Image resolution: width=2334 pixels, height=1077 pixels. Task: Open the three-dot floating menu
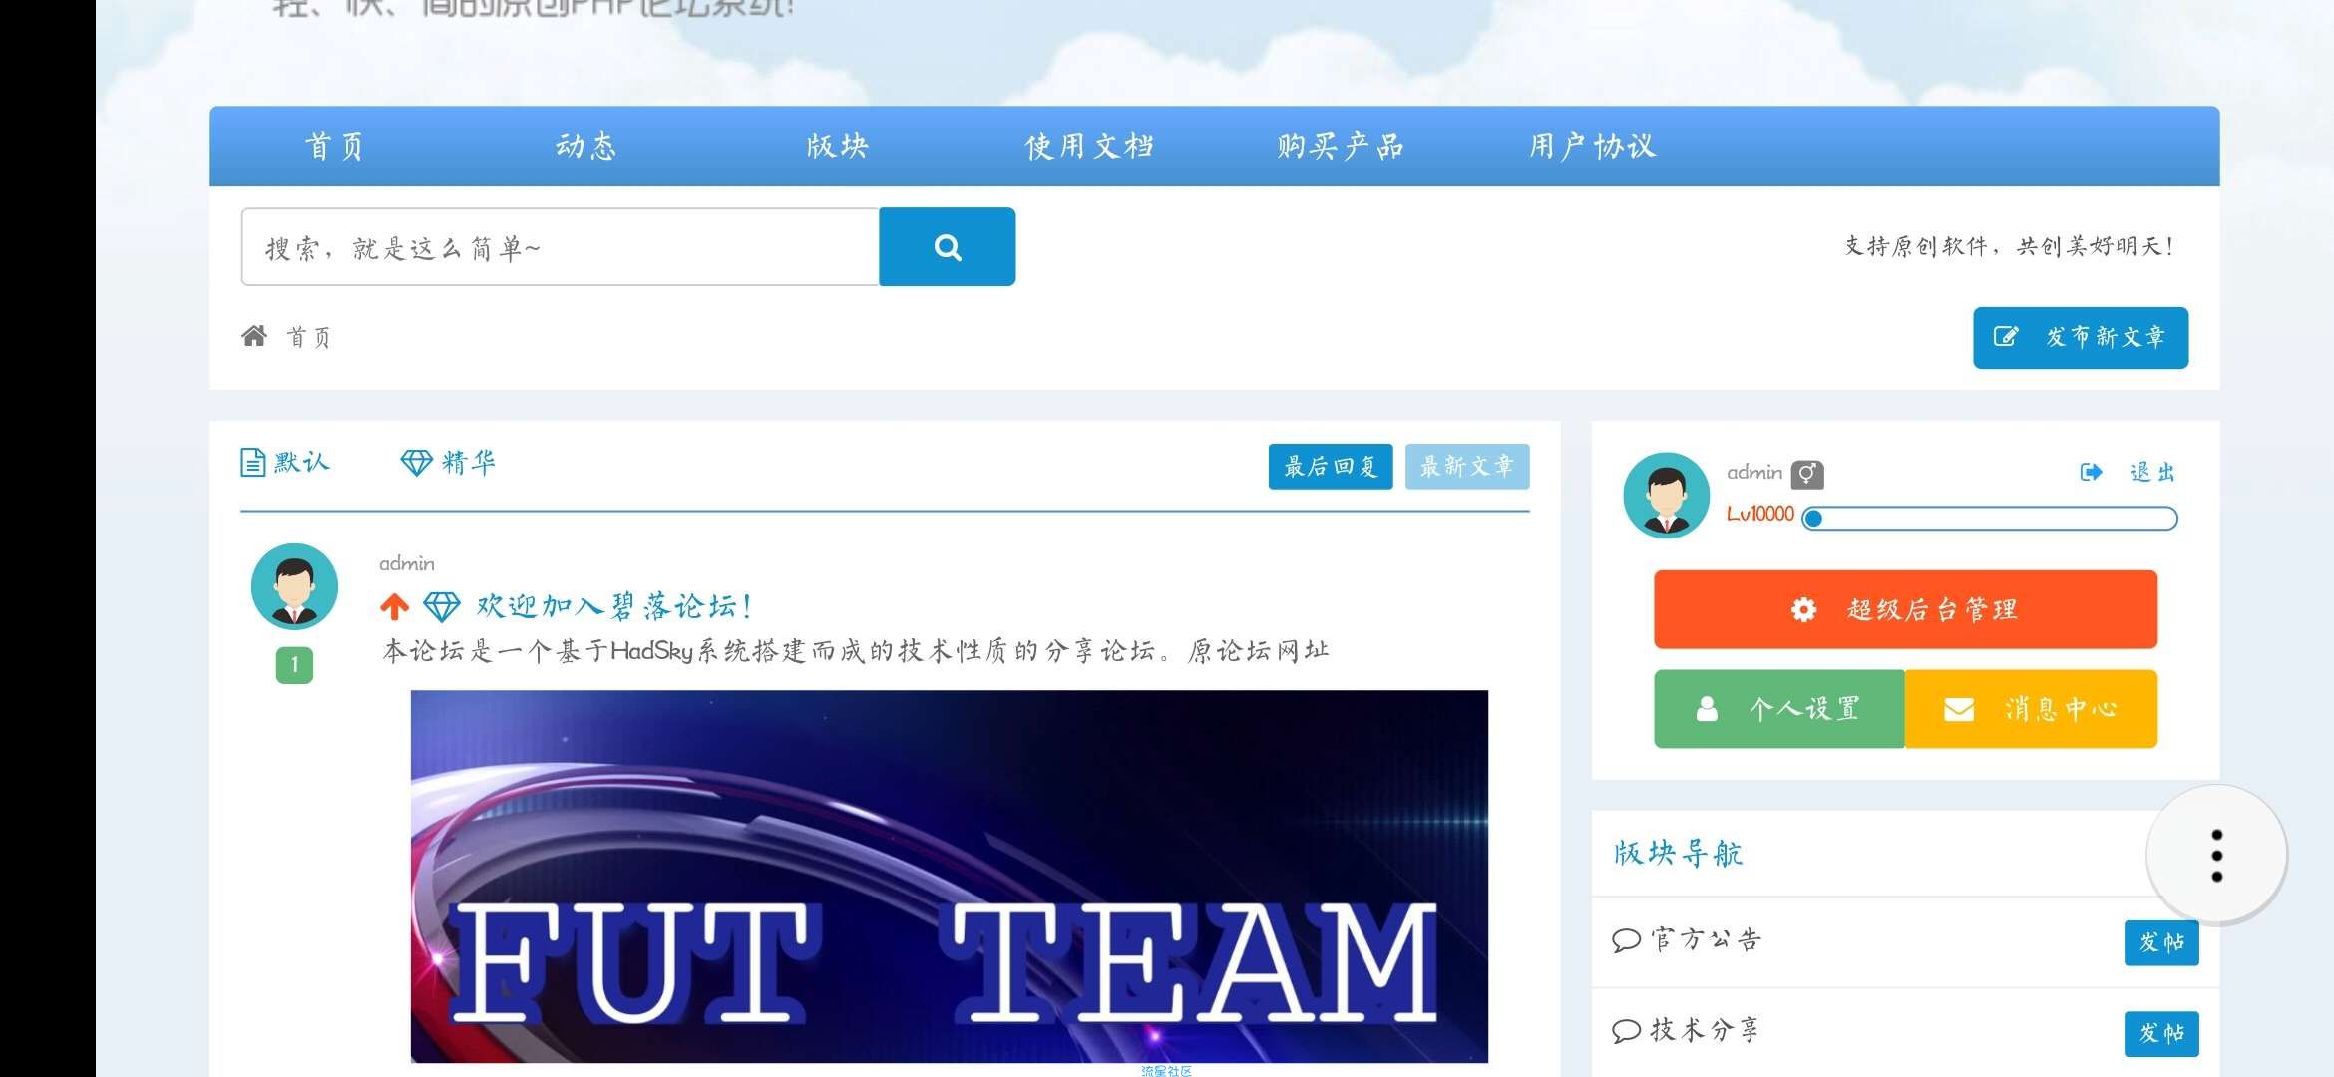point(2216,855)
